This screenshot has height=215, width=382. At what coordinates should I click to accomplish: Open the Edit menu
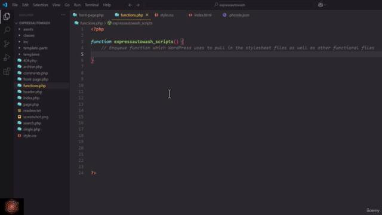tap(25, 5)
